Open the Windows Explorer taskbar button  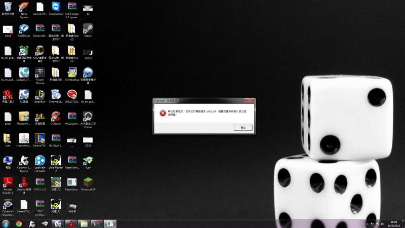84,224
